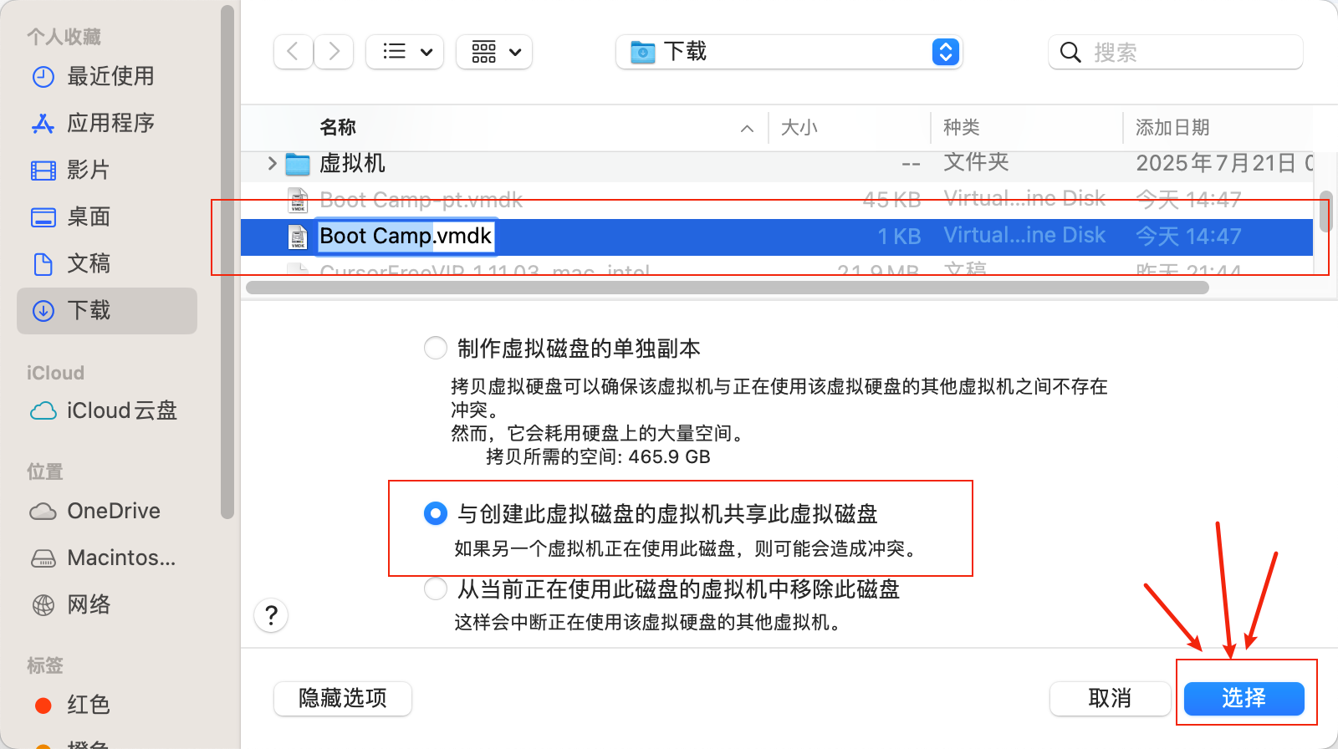
Task: Open help with the question mark button
Action: (x=271, y=616)
